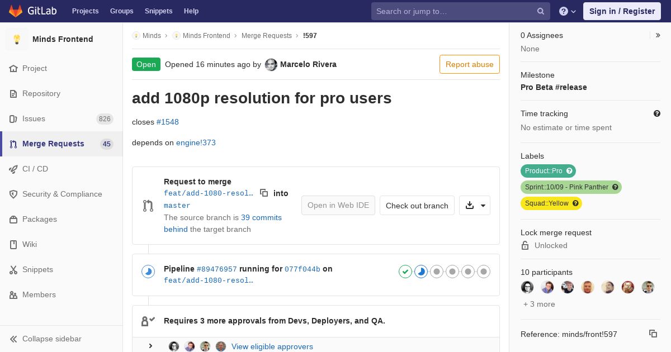Open the Help dropdown menu
Screen dimensions: 671x352
(568, 11)
